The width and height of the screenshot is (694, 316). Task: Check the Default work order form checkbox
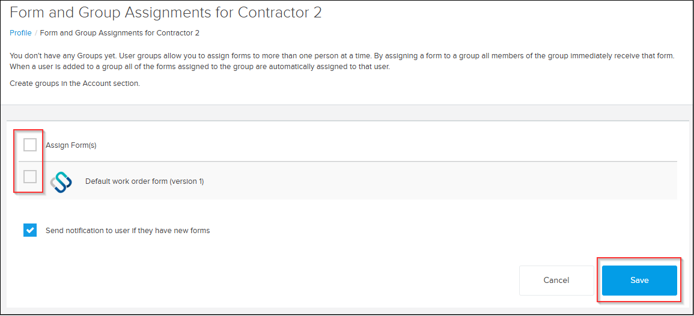click(x=30, y=177)
